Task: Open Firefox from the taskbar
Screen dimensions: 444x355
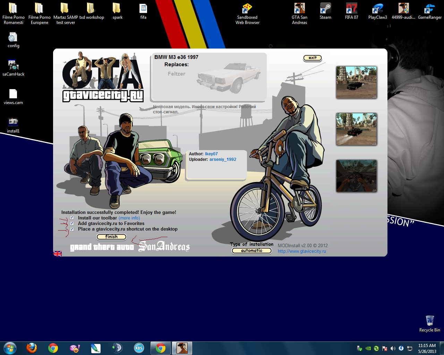Action: coord(32,348)
